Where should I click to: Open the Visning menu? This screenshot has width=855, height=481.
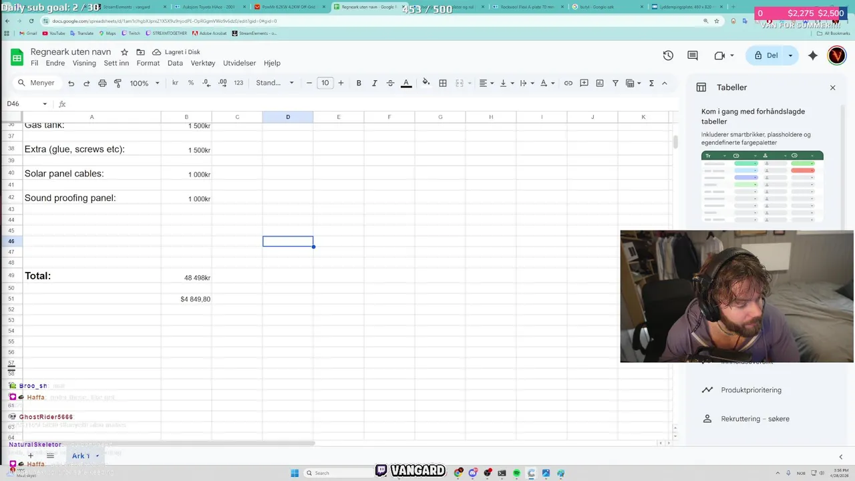pos(84,63)
